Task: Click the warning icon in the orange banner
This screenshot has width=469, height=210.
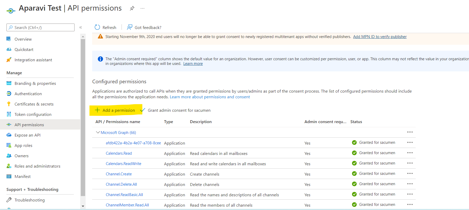Action: coord(100,36)
